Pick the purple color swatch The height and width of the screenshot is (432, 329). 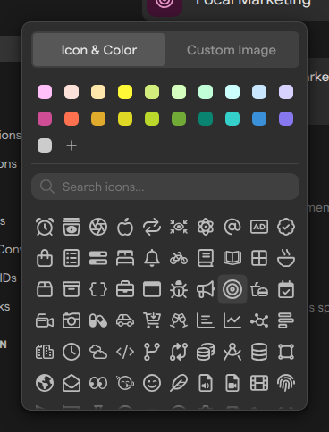coord(286,119)
